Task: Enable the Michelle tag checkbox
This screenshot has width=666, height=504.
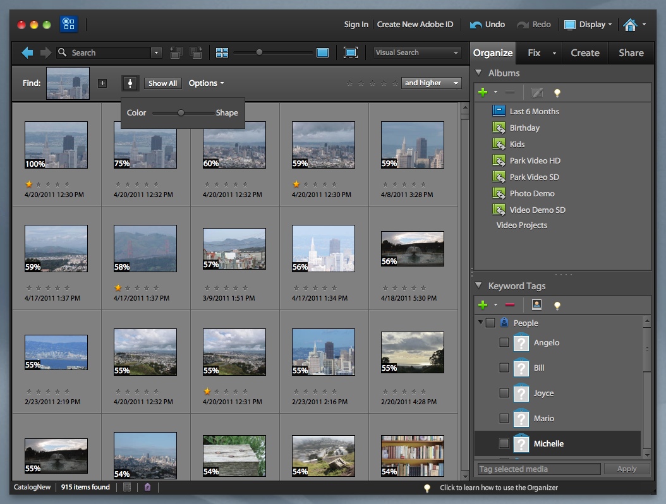Action: pos(504,443)
